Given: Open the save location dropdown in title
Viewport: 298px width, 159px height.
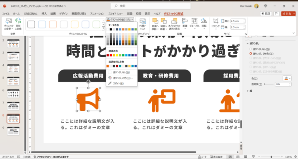Looking at the screenshot, I should coord(65,6).
